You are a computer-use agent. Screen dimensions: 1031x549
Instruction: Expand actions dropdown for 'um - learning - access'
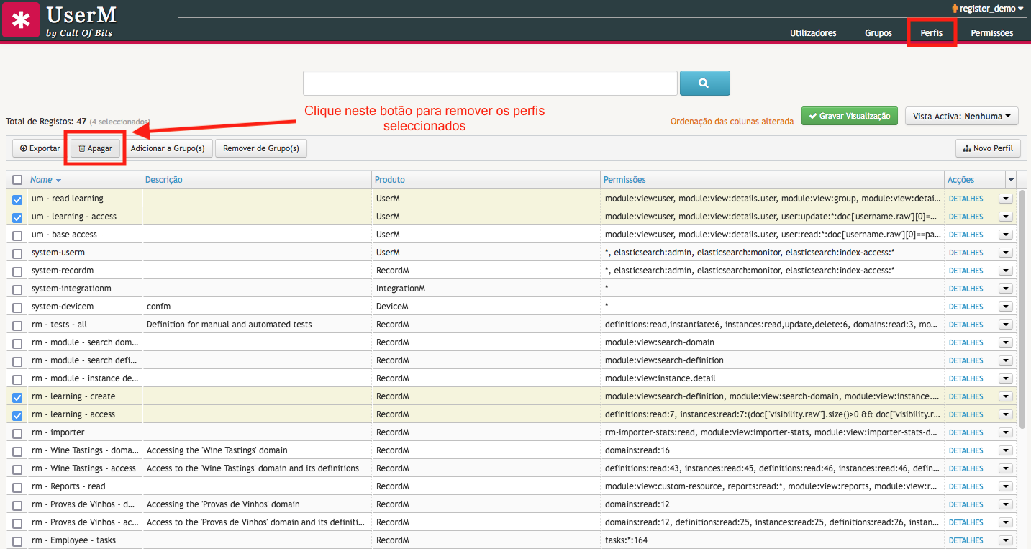1005,217
